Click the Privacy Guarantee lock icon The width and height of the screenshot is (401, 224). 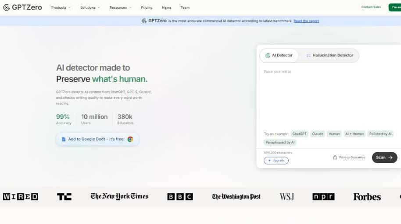click(x=335, y=157)
